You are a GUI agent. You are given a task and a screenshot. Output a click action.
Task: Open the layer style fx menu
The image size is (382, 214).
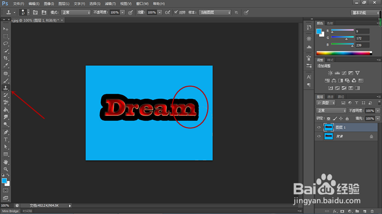click(335, 211)
